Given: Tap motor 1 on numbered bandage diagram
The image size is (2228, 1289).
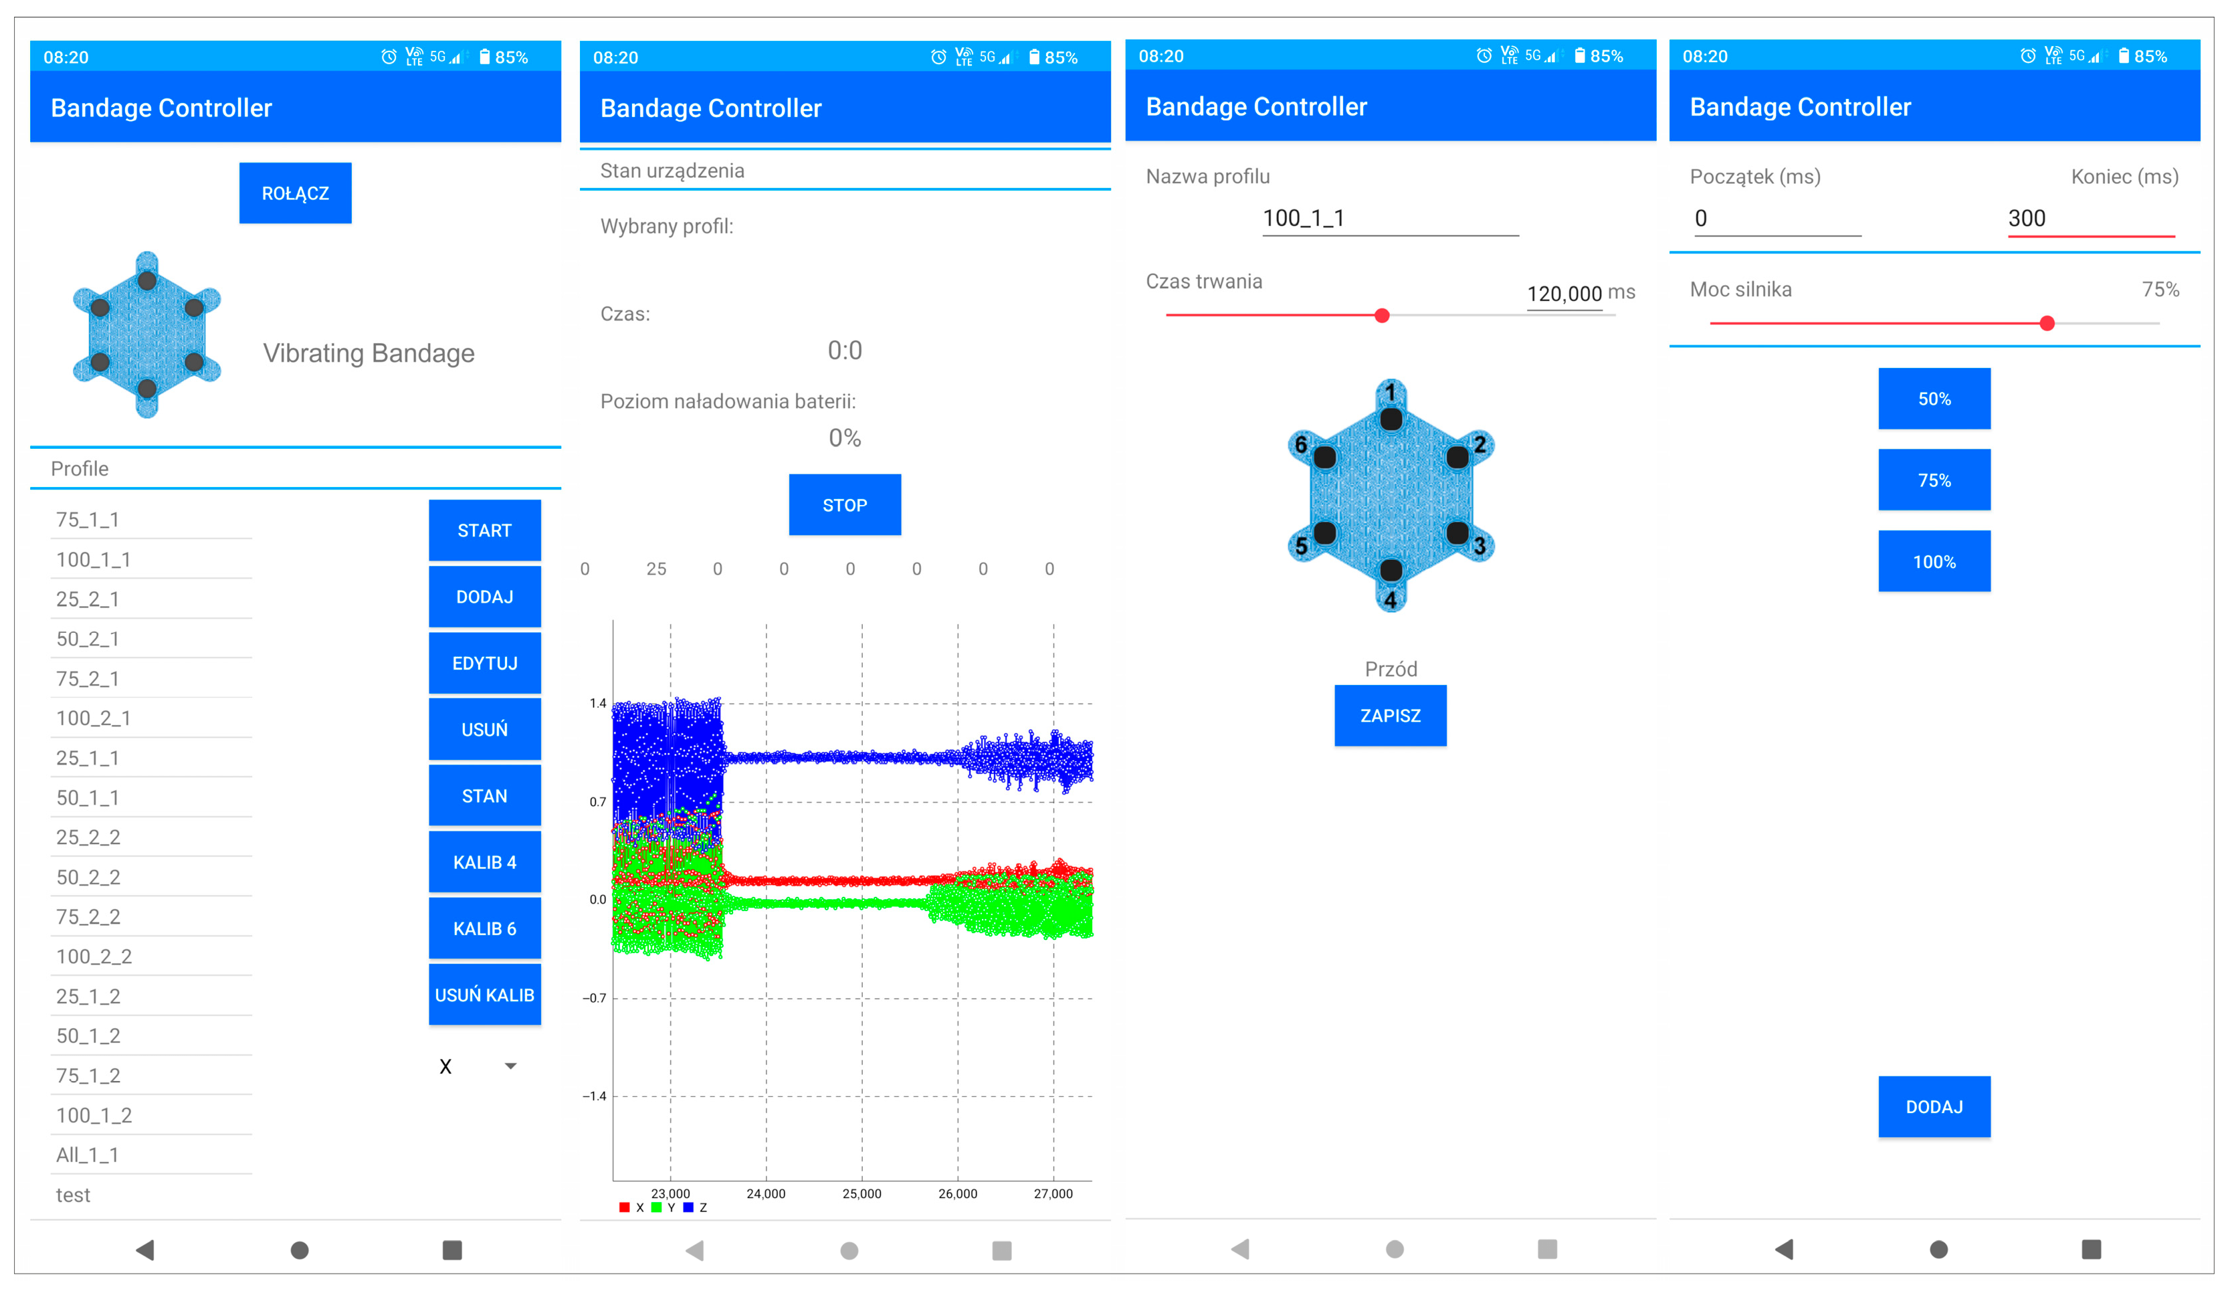Looking at the screenshot, I should [1391, 418].
